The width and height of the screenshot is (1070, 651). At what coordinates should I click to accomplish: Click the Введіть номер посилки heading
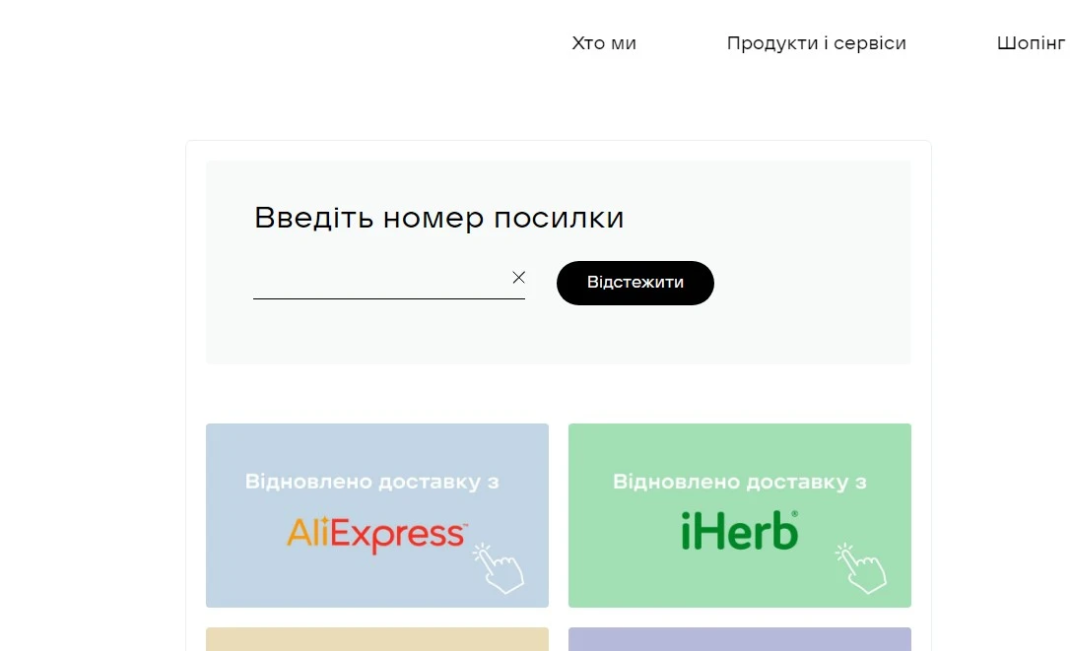(x=438, y=218)
